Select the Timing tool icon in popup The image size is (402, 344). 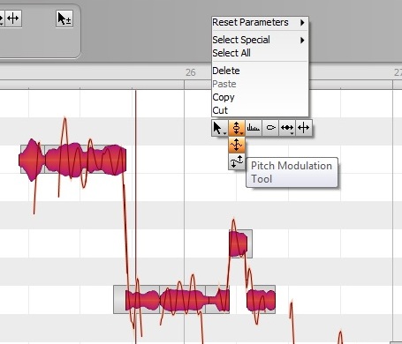click(x=287, y=128)
